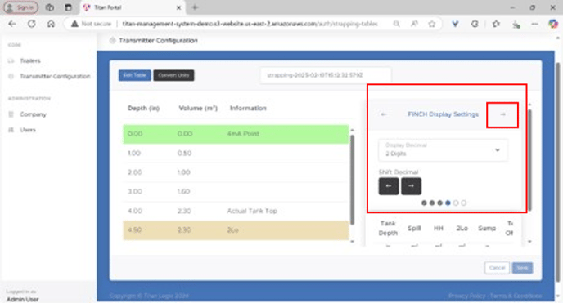Click depth value 1.00 in the table
Viewport: 563px width, 303px height.
pos(134,154)
